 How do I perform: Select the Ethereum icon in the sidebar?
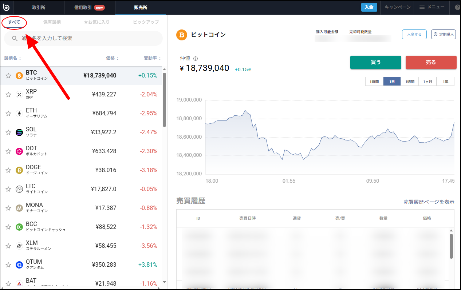[19, 113]
